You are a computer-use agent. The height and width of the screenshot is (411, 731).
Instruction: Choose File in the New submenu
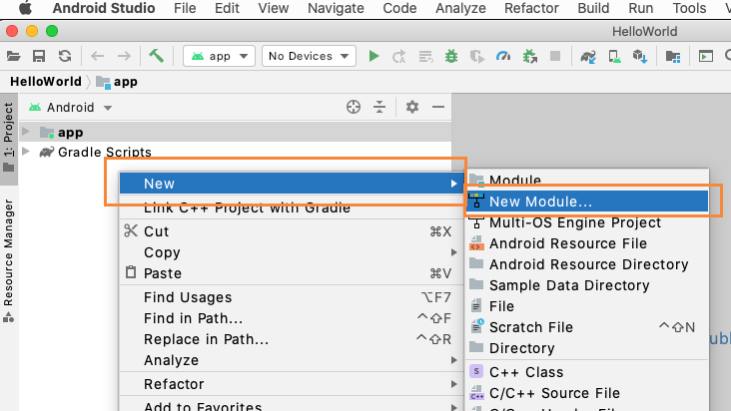coord(587,306)
